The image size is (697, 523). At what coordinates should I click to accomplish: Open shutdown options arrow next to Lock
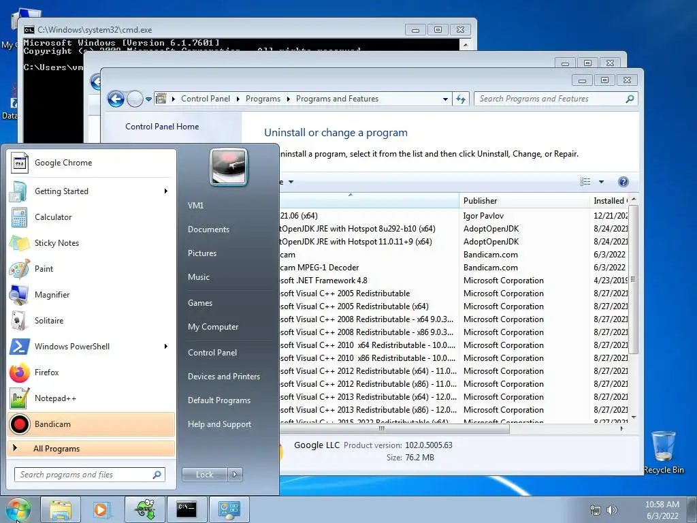click(235, 475)
